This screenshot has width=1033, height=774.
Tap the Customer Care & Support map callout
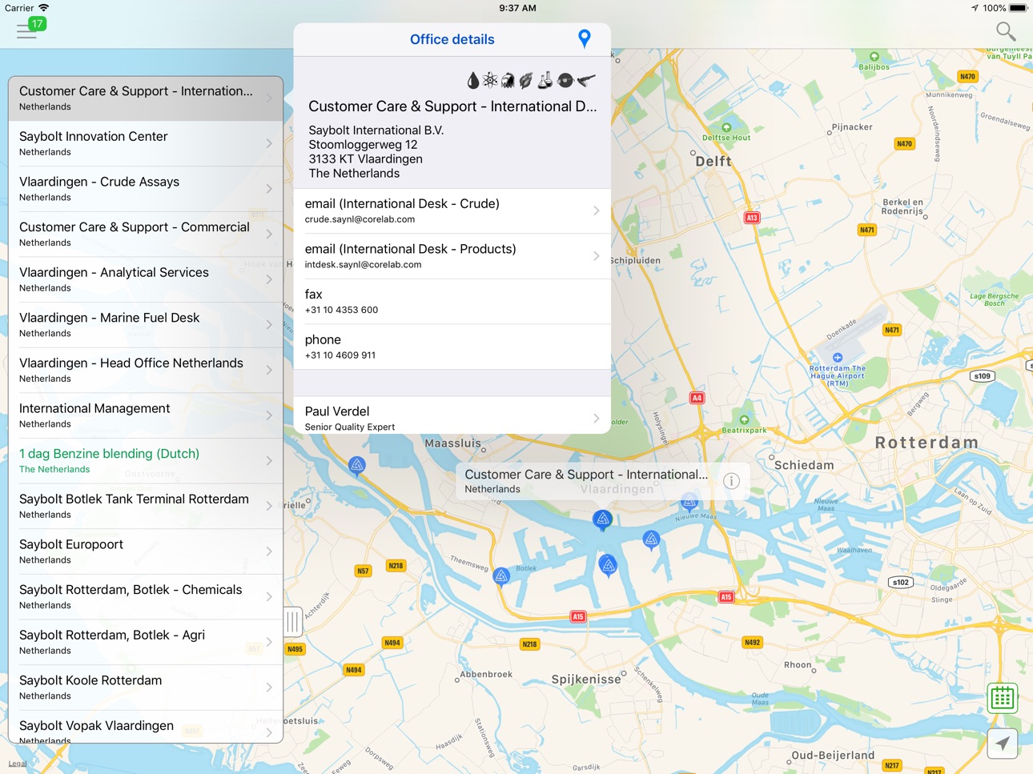tap(602, 481)
